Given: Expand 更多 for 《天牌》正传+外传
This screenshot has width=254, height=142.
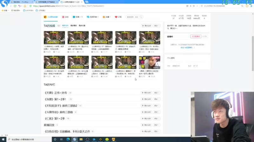Looking at the screenshot, I should (157, 93).
